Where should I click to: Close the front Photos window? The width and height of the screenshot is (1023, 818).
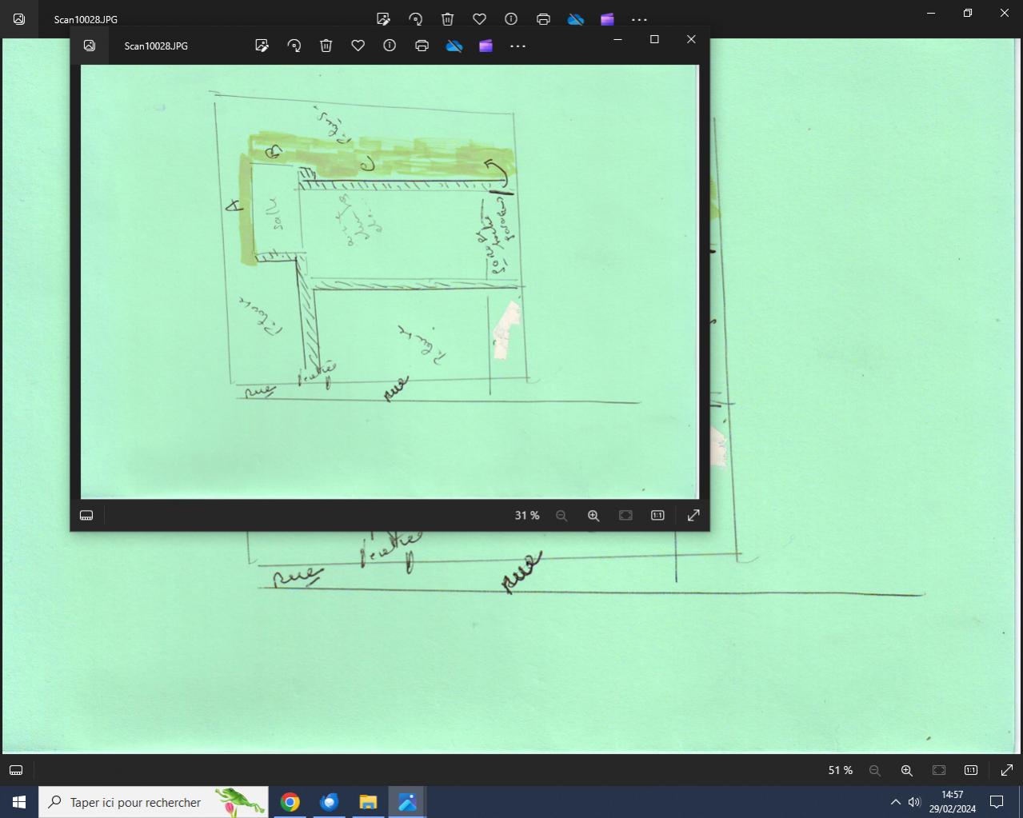[x=691, y=39]
